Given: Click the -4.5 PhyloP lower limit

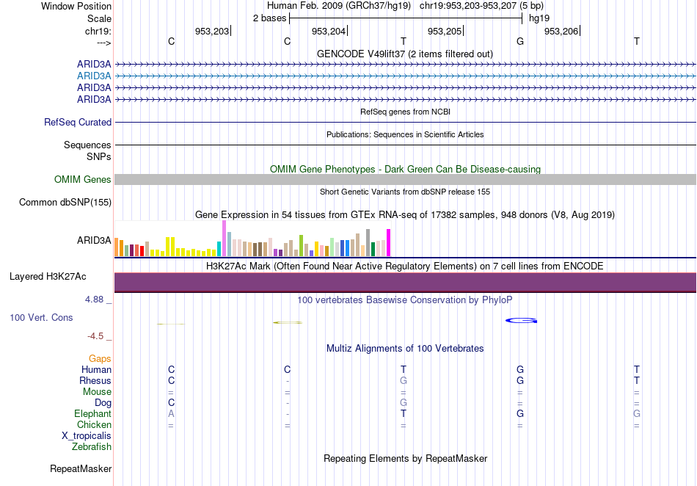Looking at the screenshot, I should [x=95, y=336].
